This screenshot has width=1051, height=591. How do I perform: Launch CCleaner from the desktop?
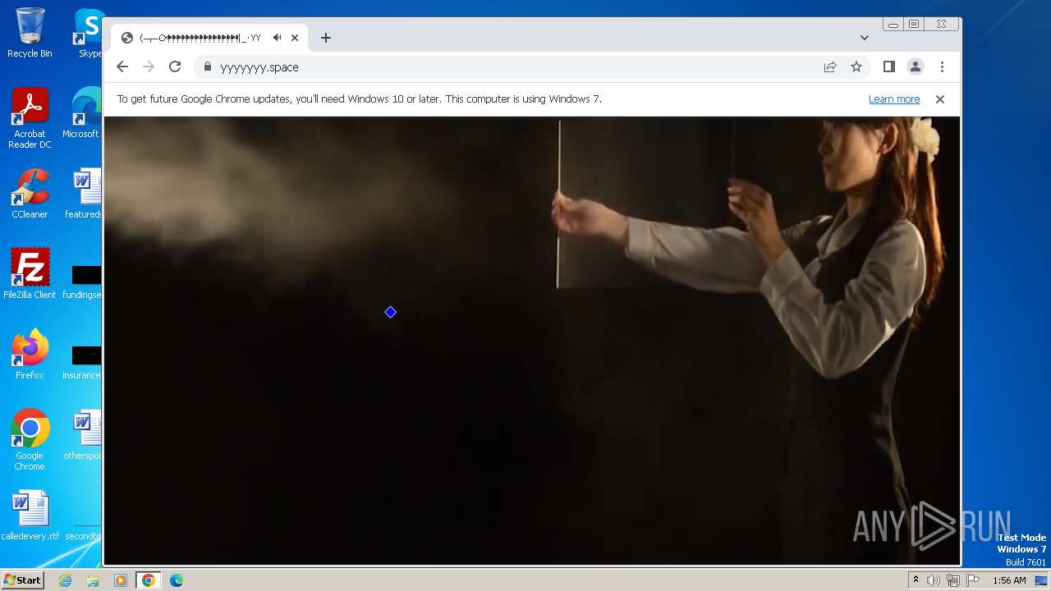[30, 194]
